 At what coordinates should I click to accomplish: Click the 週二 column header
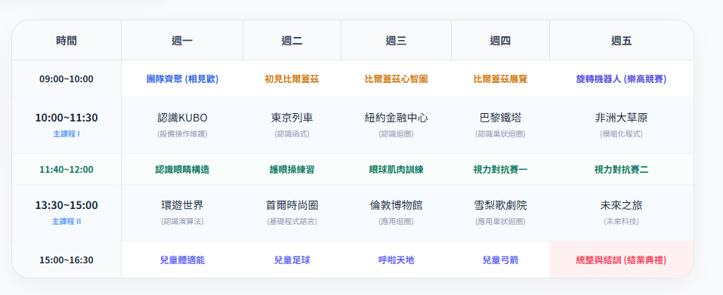click(292, 41)
